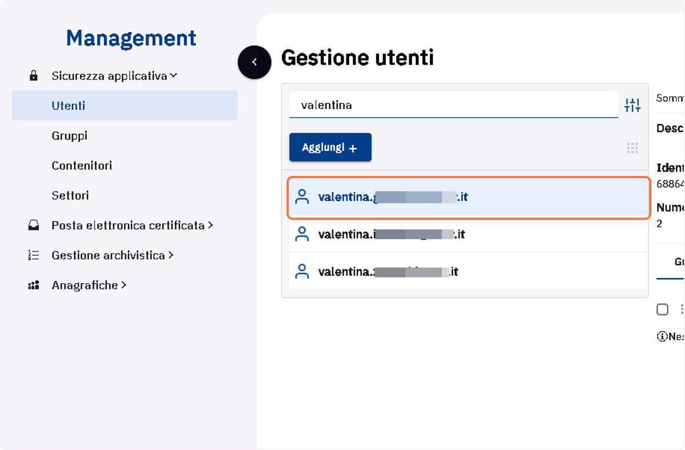The width and height of the screenshot is (685, 450).
Task: Select the user valentina.z in results
Action: pyautogui.click(x=469, y=271)
